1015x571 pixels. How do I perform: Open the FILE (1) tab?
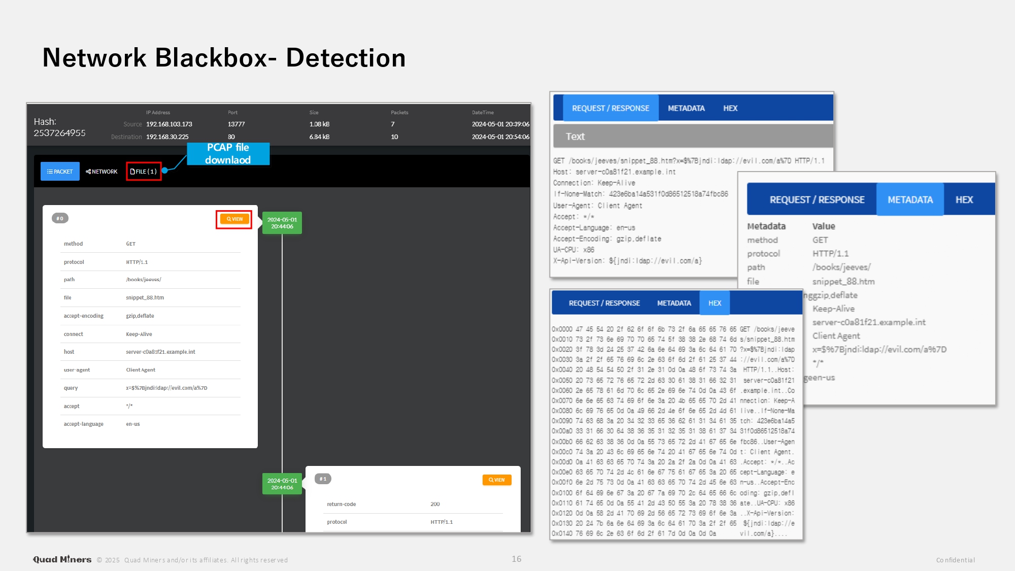pyautogui.click(x=144, y=172)
